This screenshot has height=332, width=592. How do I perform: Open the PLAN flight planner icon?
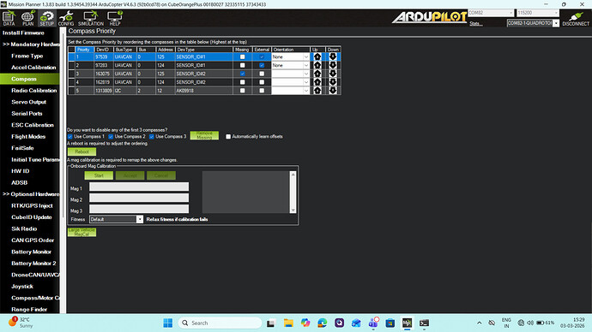[x=27, y=18]
